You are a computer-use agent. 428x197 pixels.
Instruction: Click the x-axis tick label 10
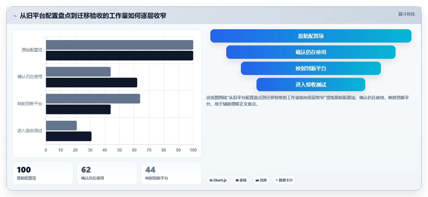pyautogui.click(x=60, y=150)
